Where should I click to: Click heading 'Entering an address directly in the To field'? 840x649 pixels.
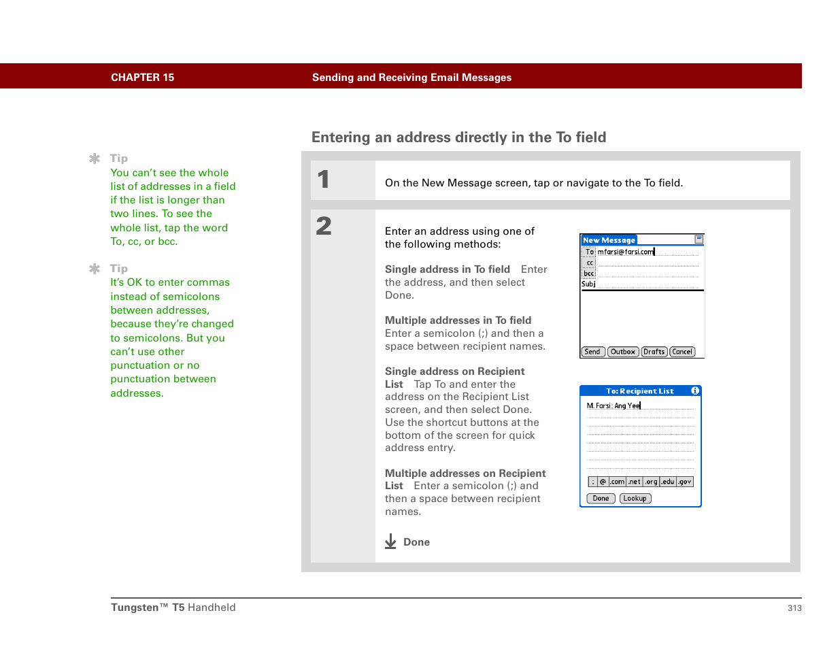[458, 137]
